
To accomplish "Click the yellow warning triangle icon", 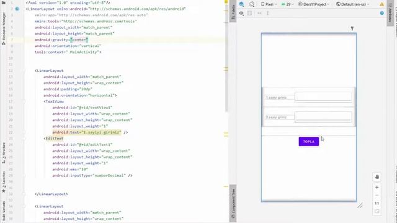I will pyautogui.click(x=382, y=4).
